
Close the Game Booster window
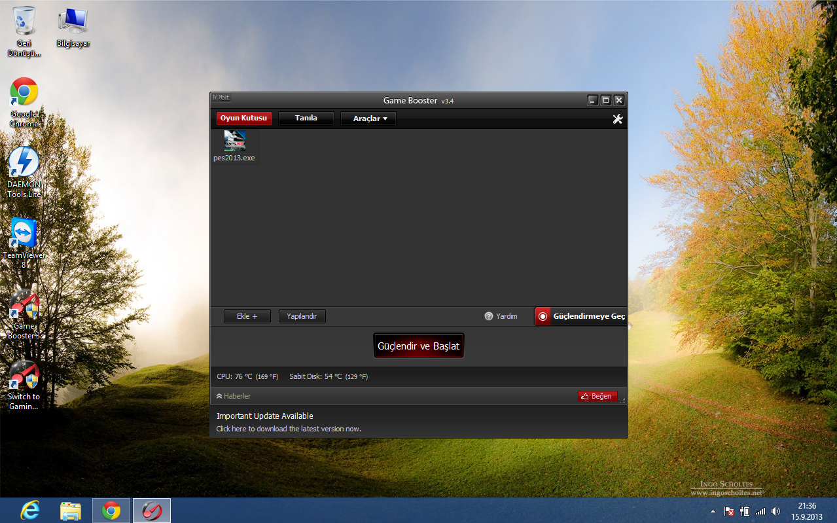point(619,100)
